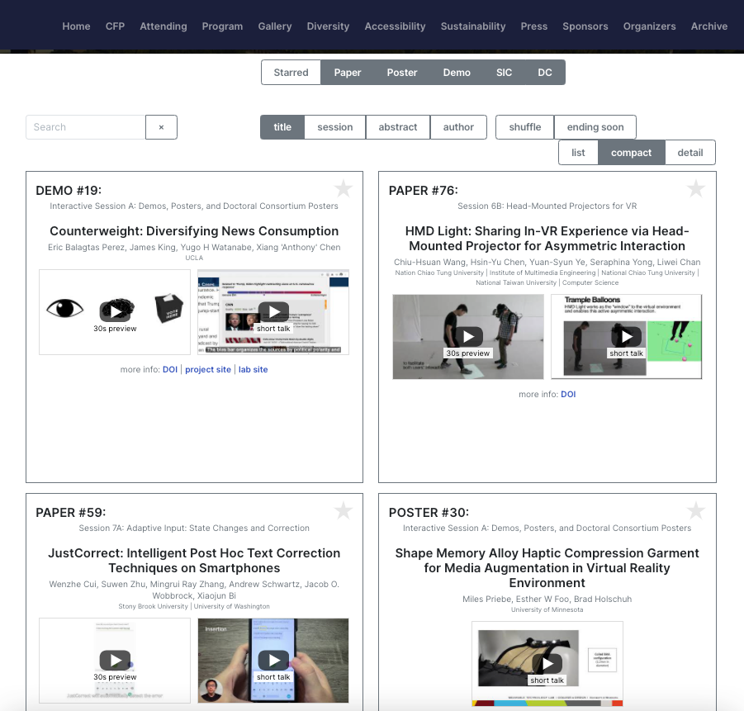This screenshot has height=711, width=744.
Task: Play the JustCorrect short talk video
Action: pyautogui.click(x=273, y=660)
